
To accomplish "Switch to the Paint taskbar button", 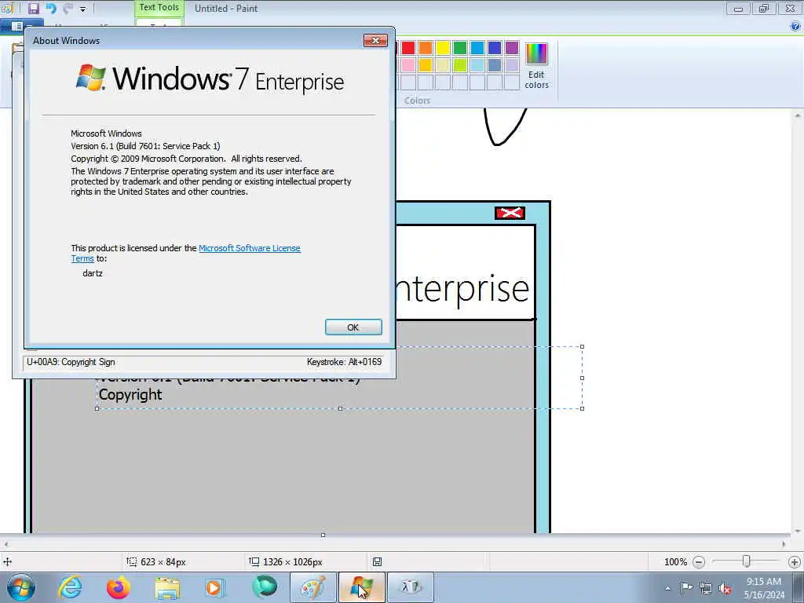I will pos(312,587).
